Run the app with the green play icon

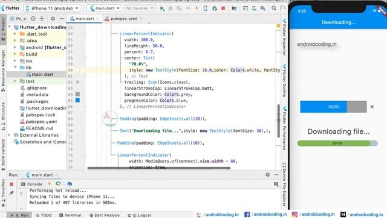(162, 8)
